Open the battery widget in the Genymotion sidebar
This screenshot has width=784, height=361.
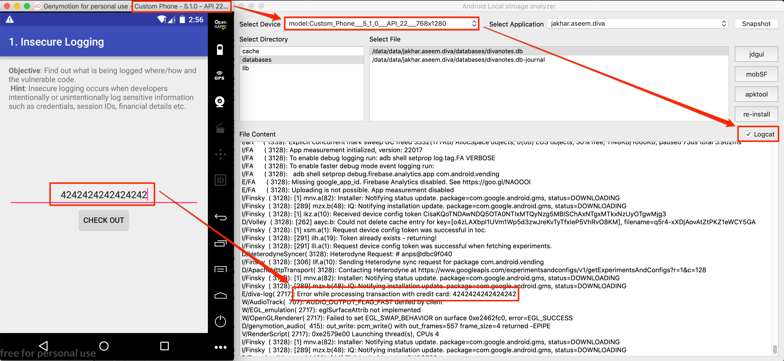click(220, 49)
